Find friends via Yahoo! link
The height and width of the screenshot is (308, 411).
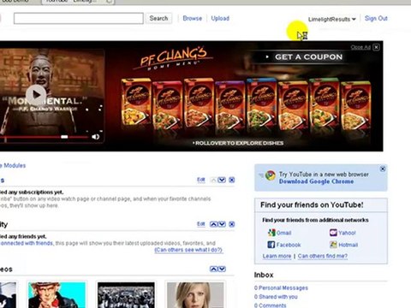point(347,233)
